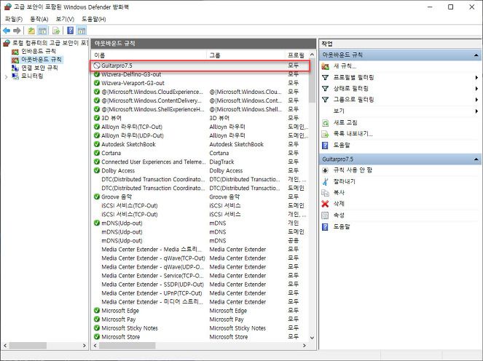Image resolution: width=483 pixels, height=361 pixels.
Task: Click the 속성 properties icon
Action: click(326, 215)
